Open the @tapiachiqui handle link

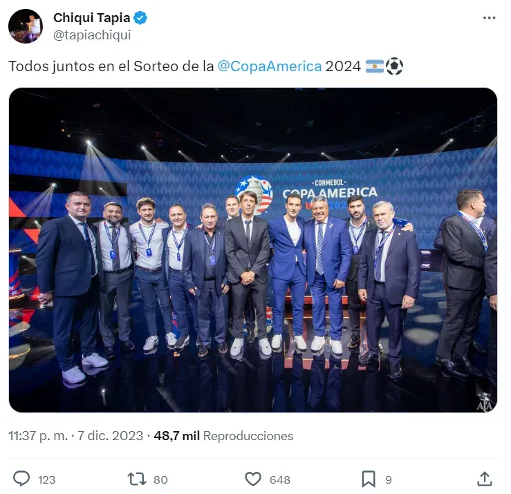pos(92,35)
